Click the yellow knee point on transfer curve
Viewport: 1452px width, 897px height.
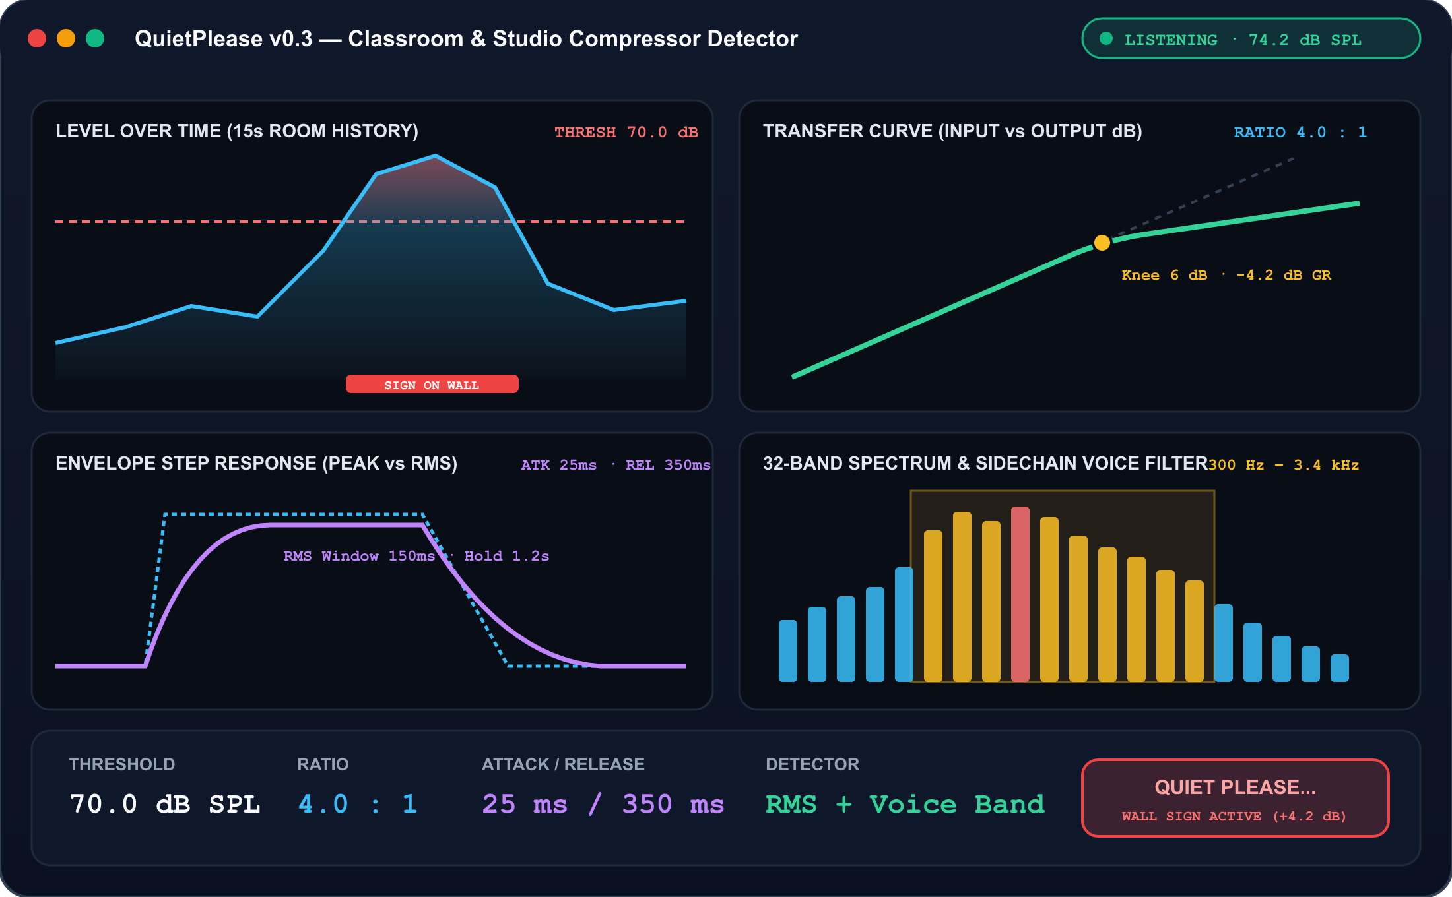(1102, 243)
